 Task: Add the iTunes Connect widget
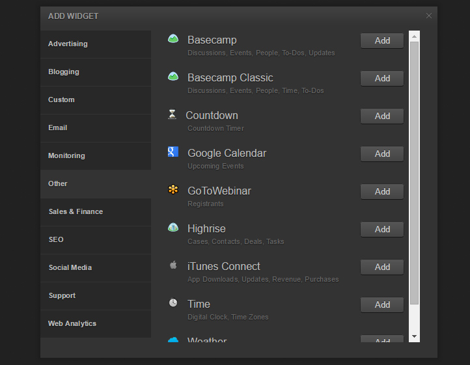point(382,267)
